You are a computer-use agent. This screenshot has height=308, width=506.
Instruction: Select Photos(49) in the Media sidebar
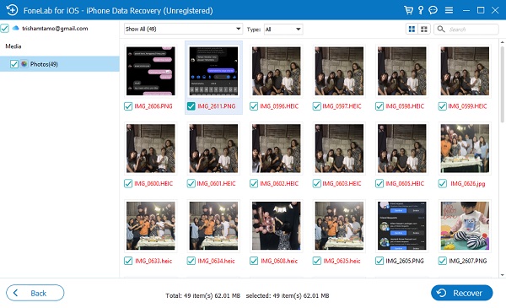(60, 64)
